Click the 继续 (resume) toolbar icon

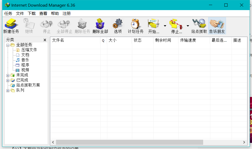pos(29,26)
